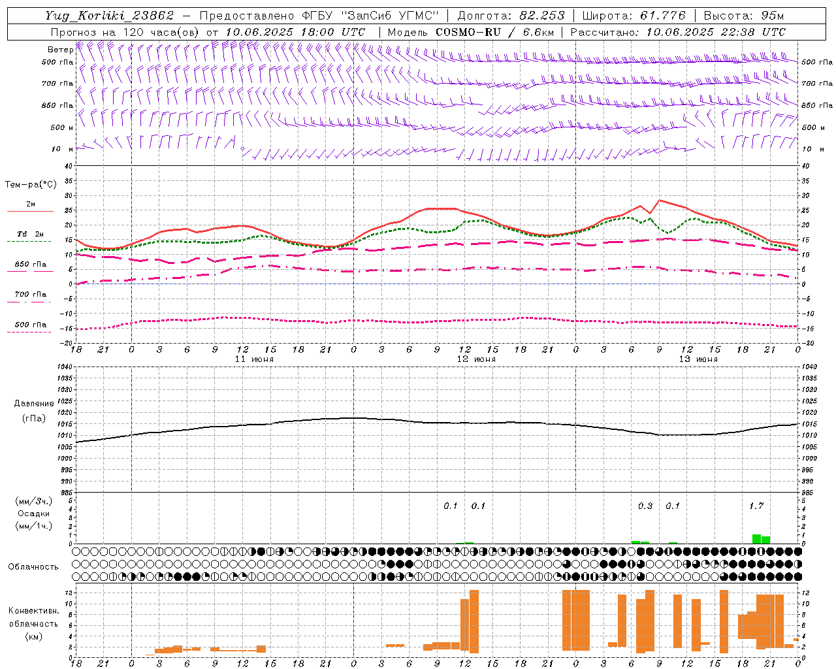Click the '13 июня' date label
Viewport: 836px width, 669px height.
point(698,359)
